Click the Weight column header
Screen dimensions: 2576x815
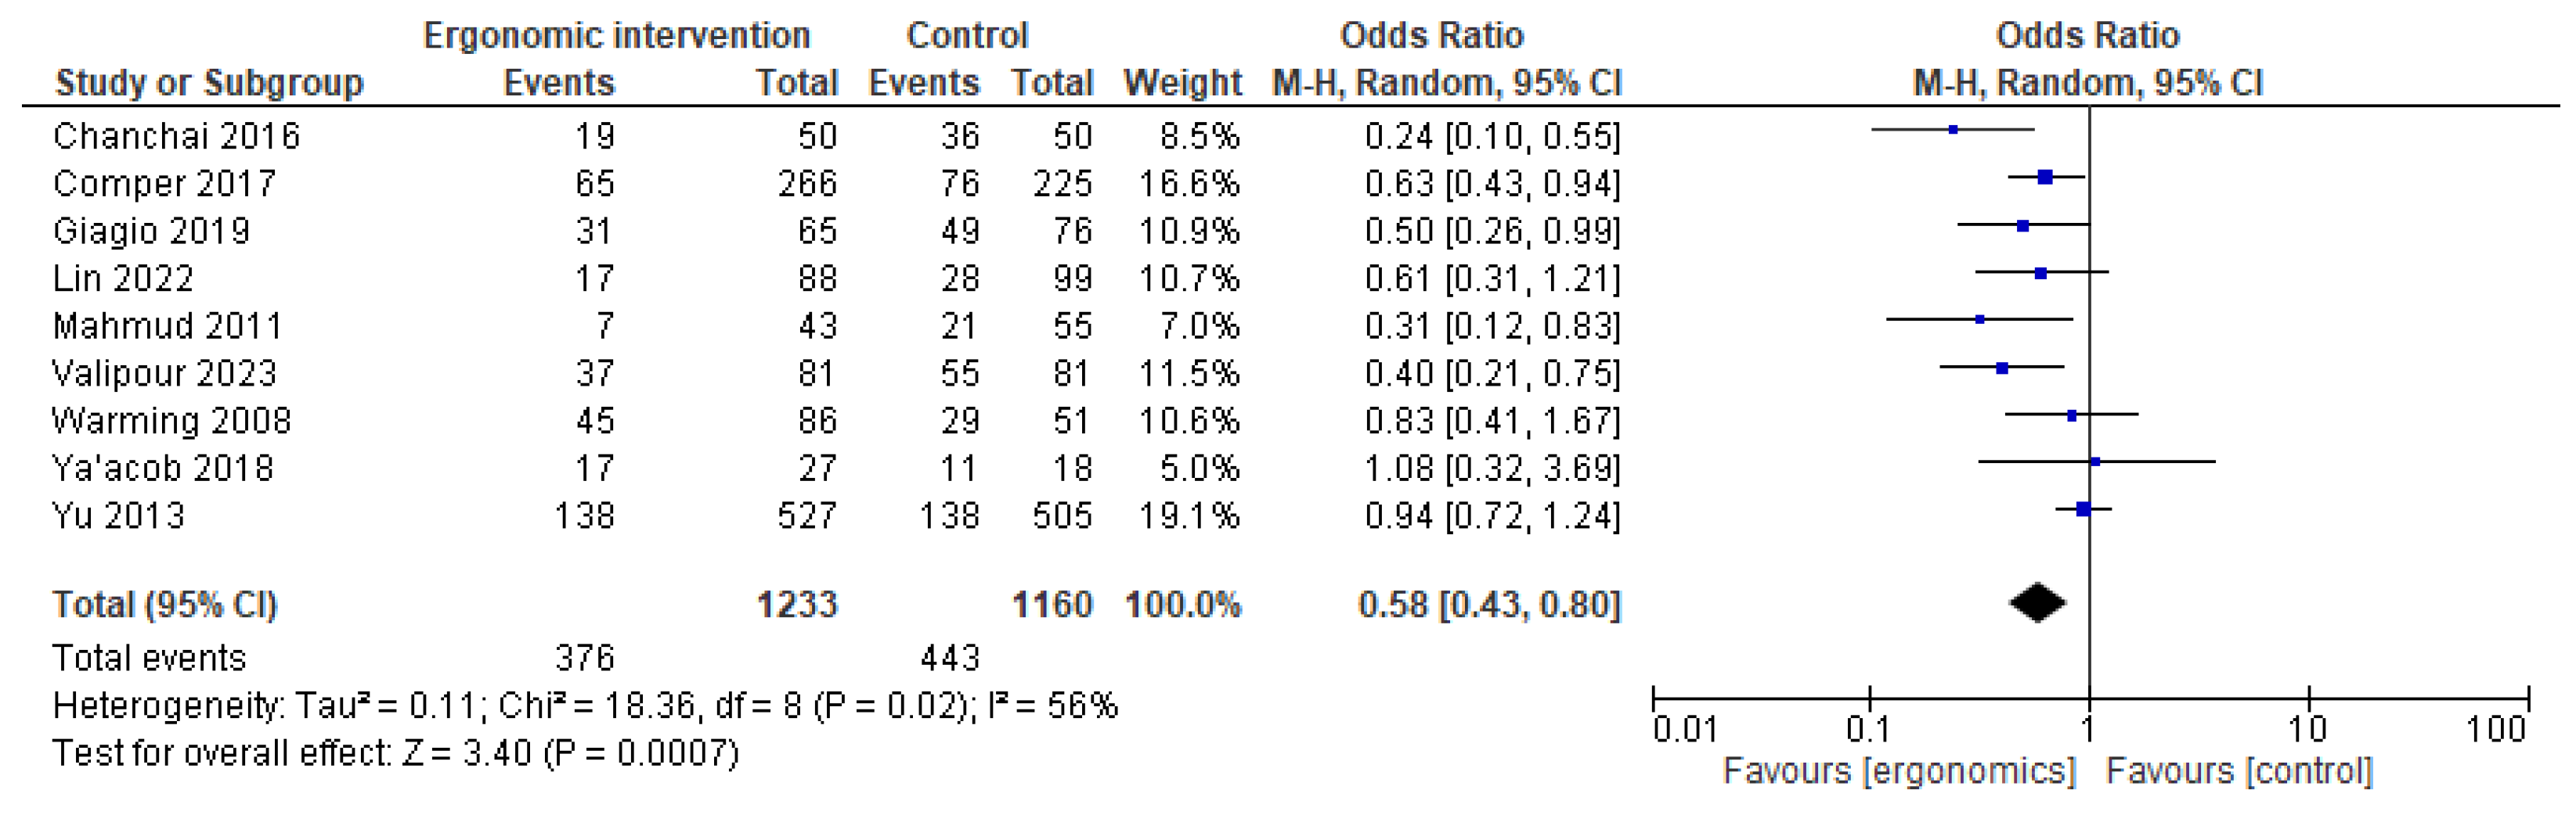coord(1182,83)
